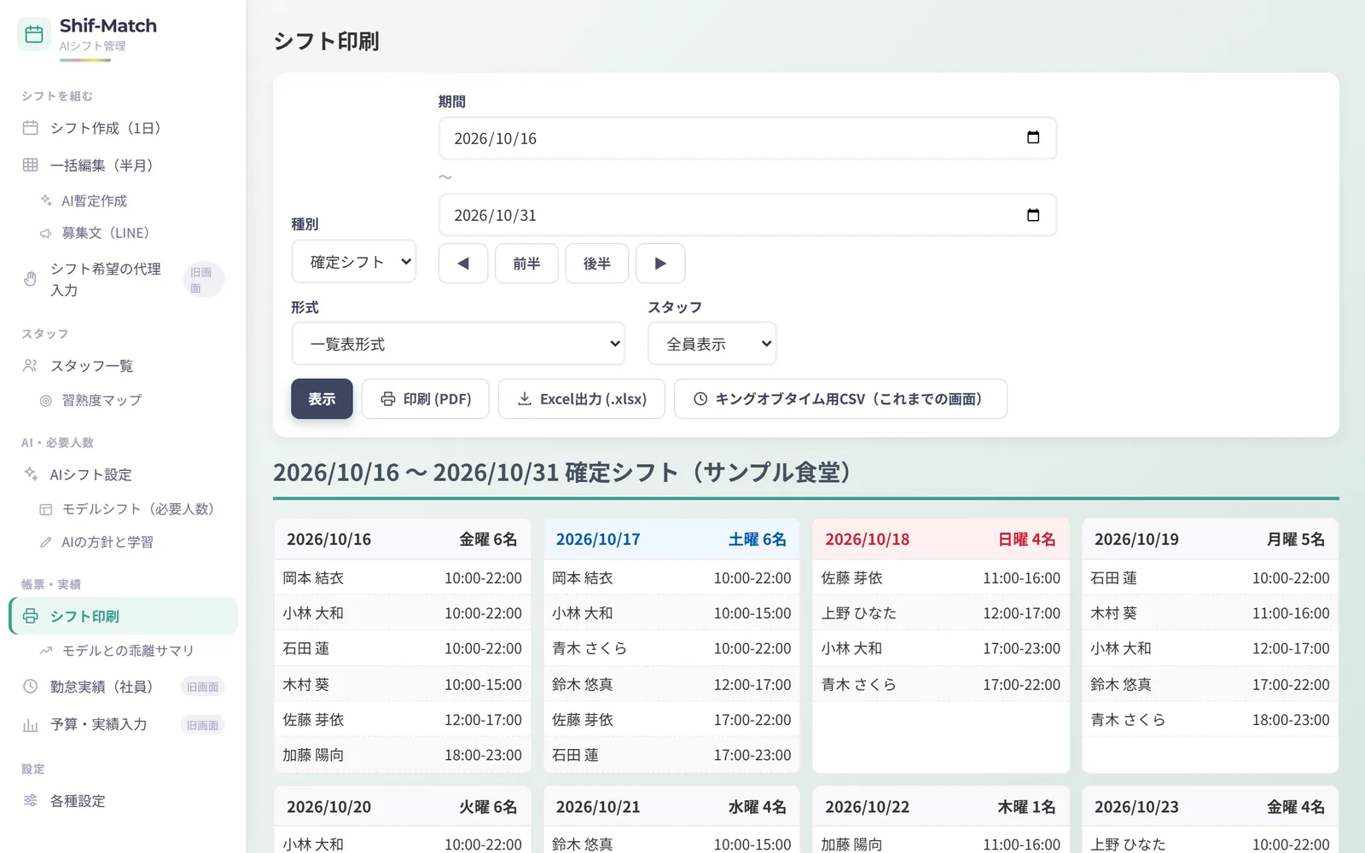Screen dimensions: 1365x853
Task: Click the 2026/10/17 土曜 card header
Action: pyautogui.click(x=671, y=539)
